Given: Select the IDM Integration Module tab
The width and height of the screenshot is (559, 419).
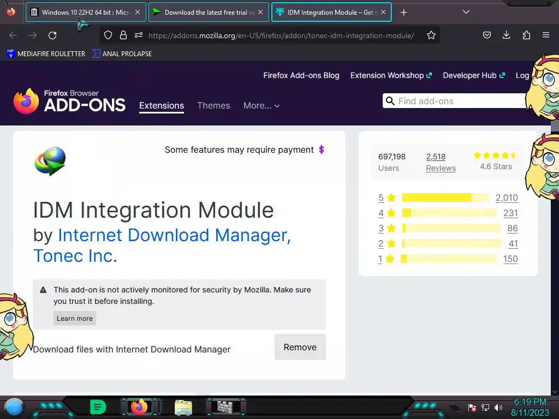Looking at the screenshot, I should (x=331, y=12).
